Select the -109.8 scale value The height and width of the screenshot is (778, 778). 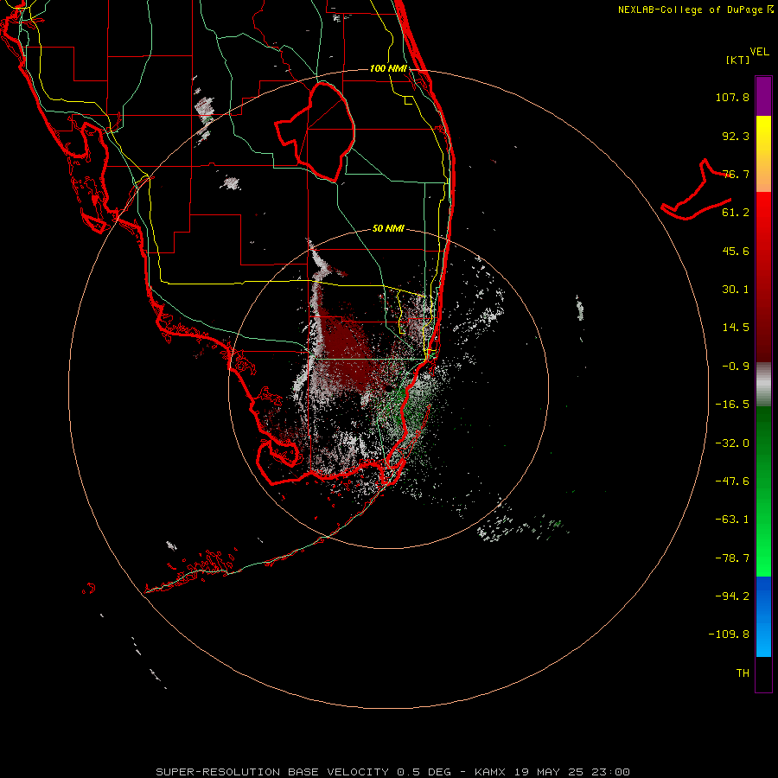(729, 635)
